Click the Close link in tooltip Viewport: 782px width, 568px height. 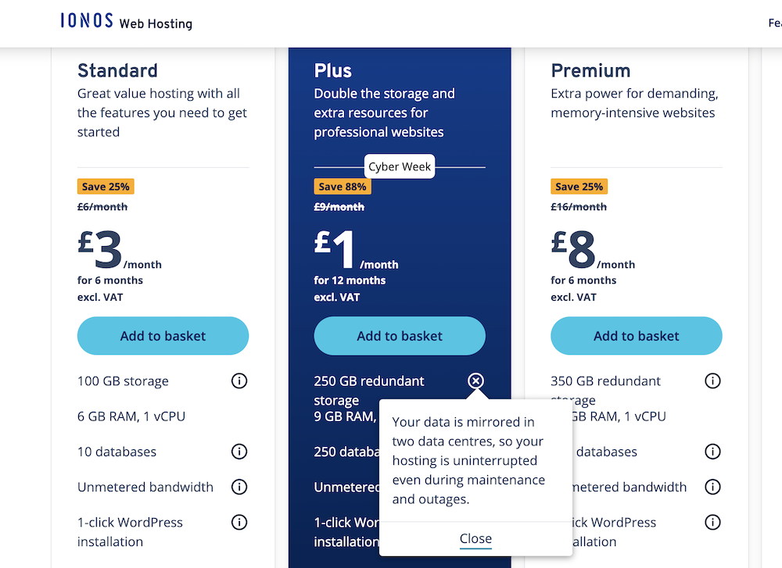click(x=475, y=538)
